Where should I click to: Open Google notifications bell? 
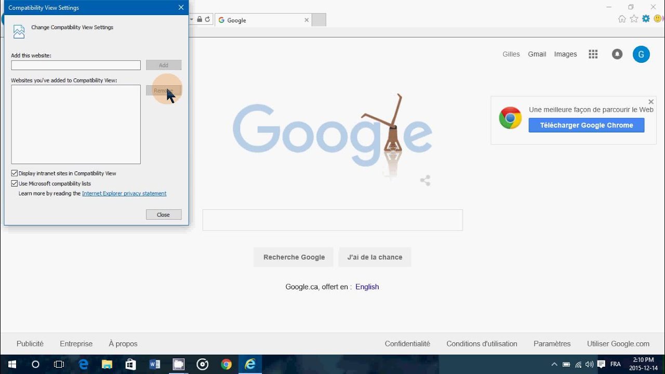[617, 54]
